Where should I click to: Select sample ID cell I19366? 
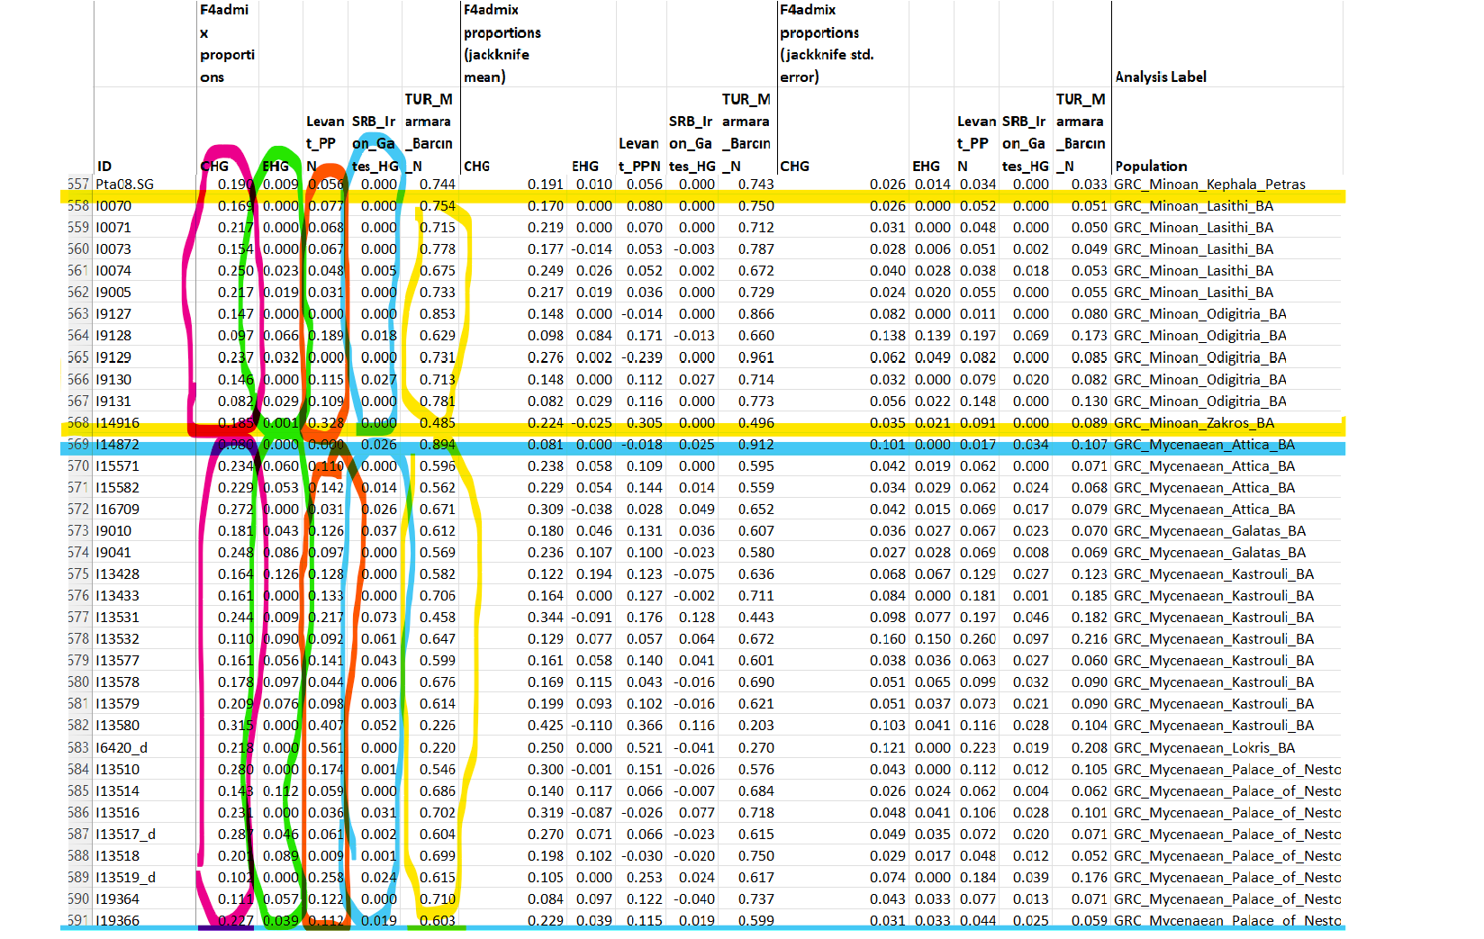click(x=118, y=921)
